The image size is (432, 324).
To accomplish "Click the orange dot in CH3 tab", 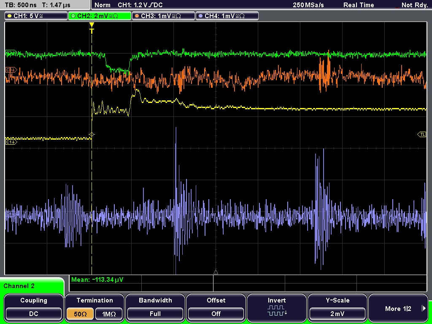I will [x=137, y=16].
